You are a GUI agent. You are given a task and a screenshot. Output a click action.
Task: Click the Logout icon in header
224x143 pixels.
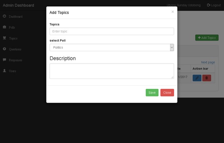(209, 5)
